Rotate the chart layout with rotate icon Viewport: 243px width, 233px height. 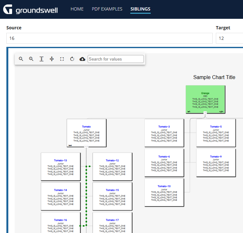(x=72, y=59)
